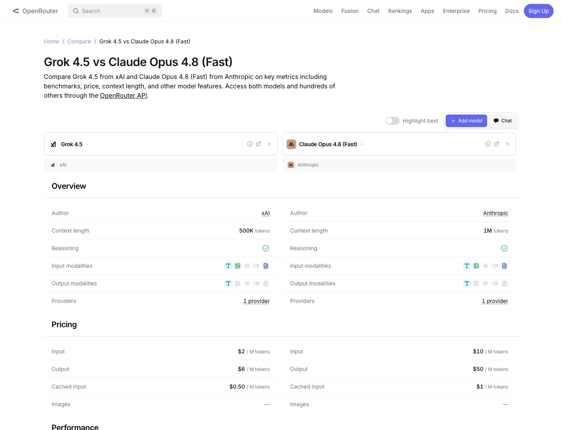Click Grok input modalities file icon
563x430 pixels.
(266, 266)
